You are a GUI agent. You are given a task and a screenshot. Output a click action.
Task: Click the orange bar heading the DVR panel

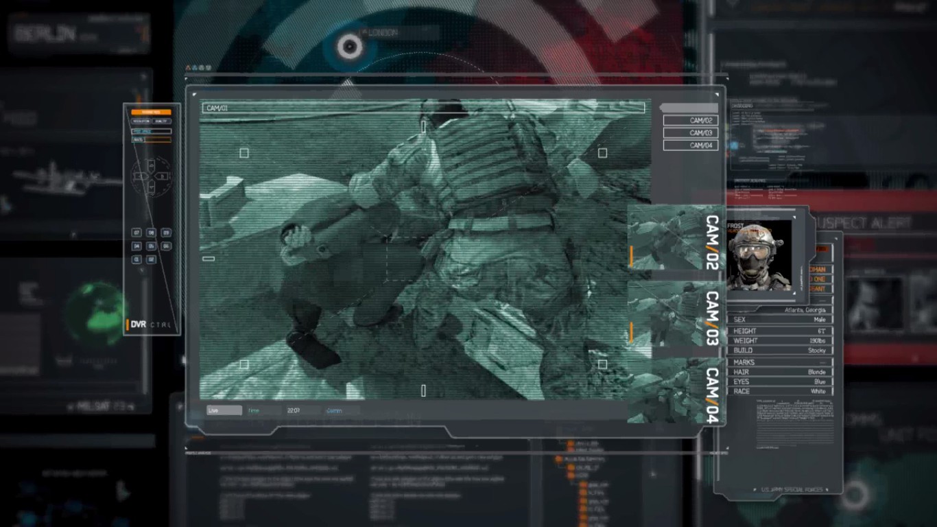tap(151, 112)
